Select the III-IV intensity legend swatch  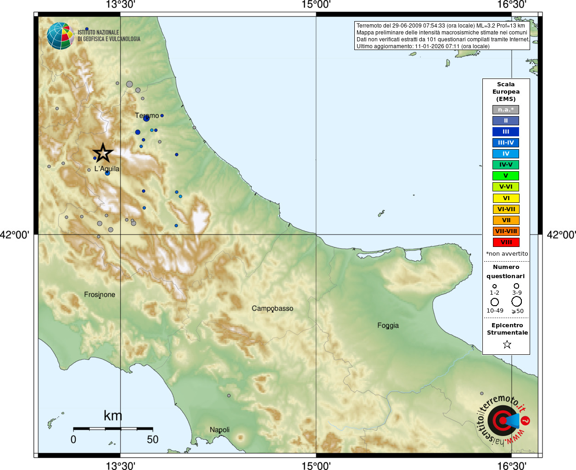point(506,143)
